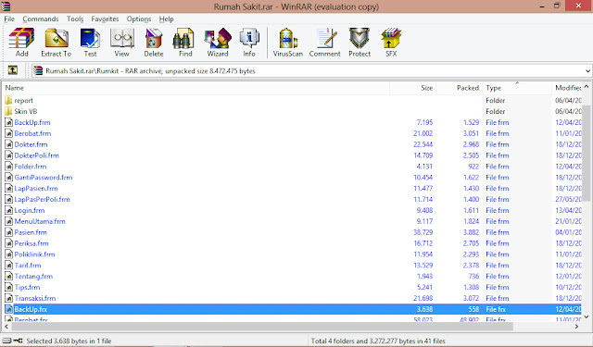Viewport: 593px width, 347px height.
Task: Select the DokterPoli.frm file name
Action: coord(37,155)
